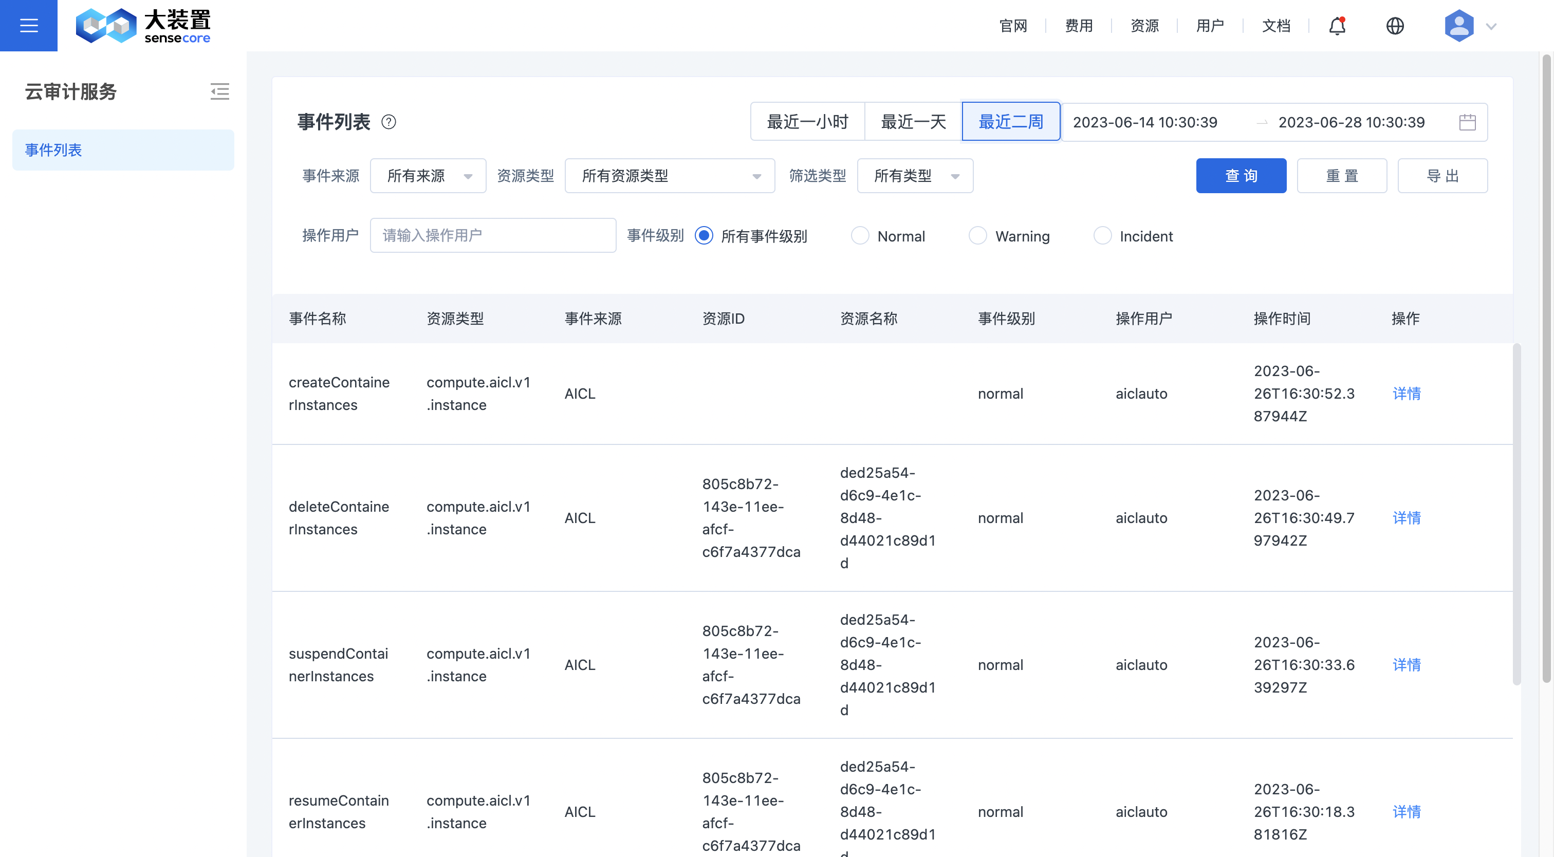Viewport: 1554px width, 857px height.
Task: Select the Warning event level radio
Action: (x=977, y=236)
